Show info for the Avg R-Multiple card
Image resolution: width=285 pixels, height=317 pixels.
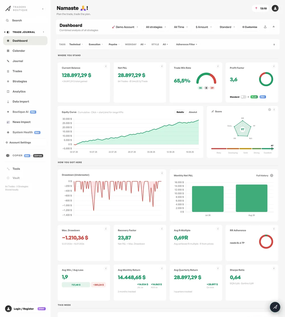click(218, 229)
